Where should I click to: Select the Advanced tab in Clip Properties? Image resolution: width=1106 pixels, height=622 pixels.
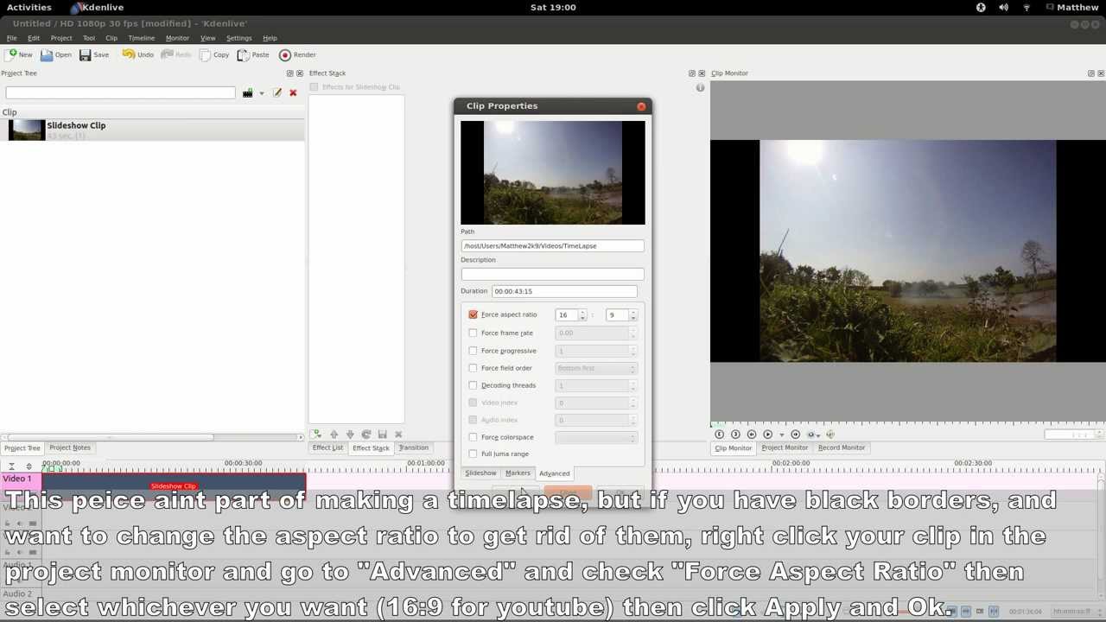coord(554,473)
